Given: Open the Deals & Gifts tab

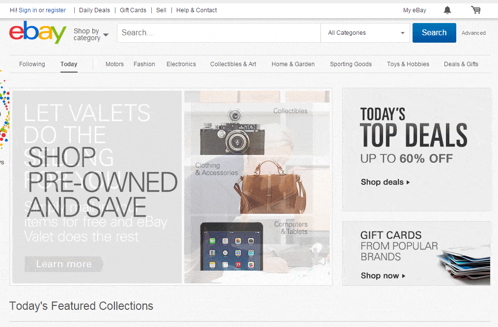Looking at the screenshot, I should coord(461,64).
